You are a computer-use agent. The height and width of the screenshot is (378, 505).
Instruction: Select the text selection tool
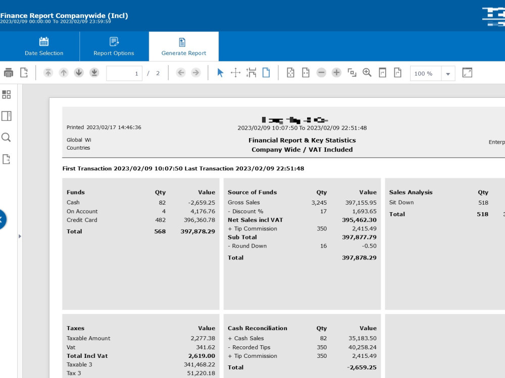251,73
